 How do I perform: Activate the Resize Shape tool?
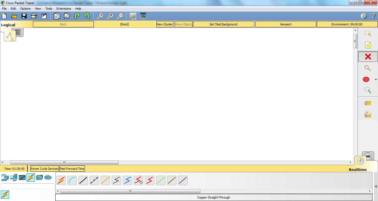pyautogui.click(x=368, y=91)
